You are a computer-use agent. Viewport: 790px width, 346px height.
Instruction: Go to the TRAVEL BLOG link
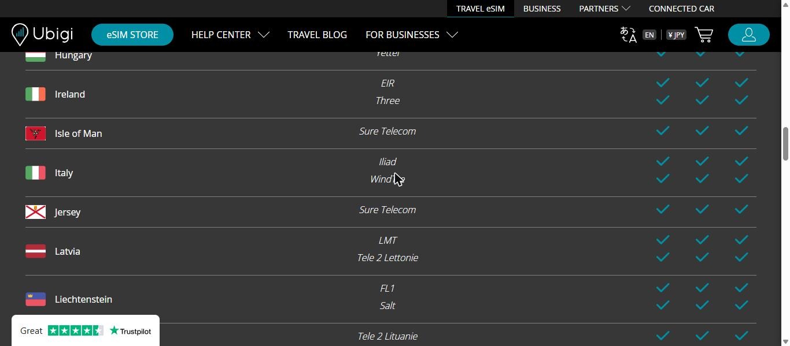(x=318, y=35)
